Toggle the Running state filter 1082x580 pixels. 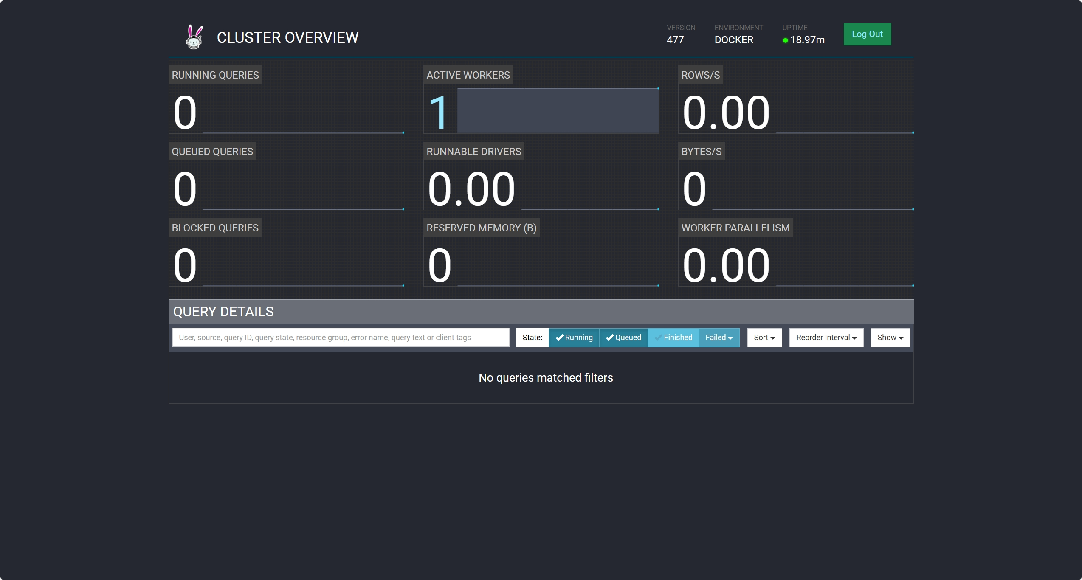pos(574,338)
